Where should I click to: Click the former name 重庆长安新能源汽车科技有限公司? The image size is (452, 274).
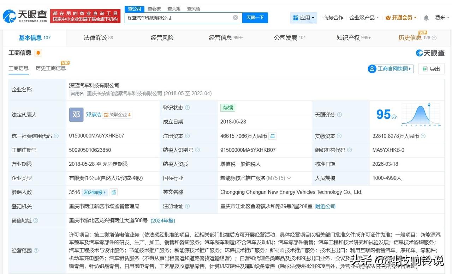(125, 93)
